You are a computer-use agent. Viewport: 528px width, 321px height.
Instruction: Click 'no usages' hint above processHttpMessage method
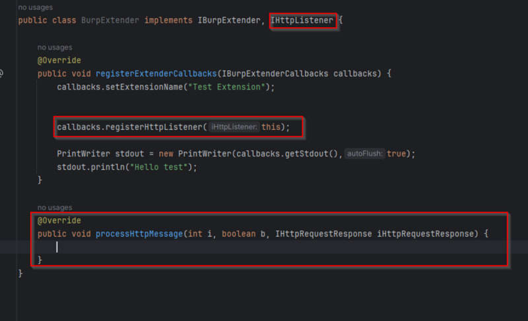tap(55, 207)
